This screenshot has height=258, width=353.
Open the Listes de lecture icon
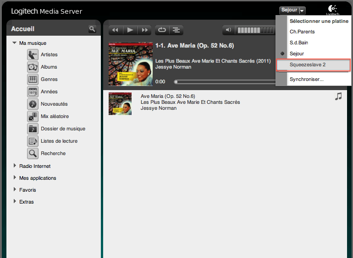pos(33,141)
